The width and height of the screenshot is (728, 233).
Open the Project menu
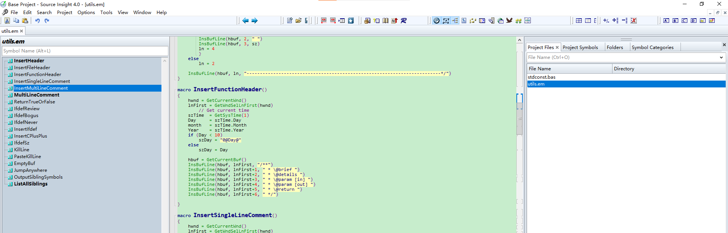[64, 13]
